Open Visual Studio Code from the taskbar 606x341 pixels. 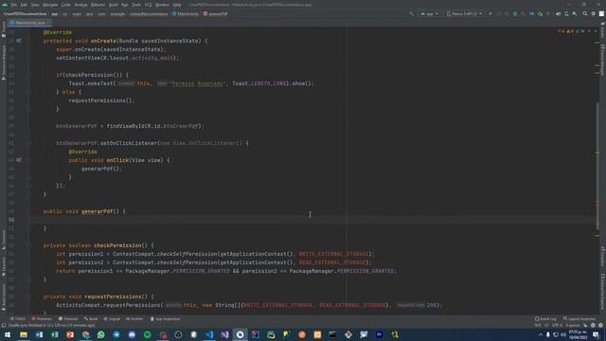[x=209, y=334]
